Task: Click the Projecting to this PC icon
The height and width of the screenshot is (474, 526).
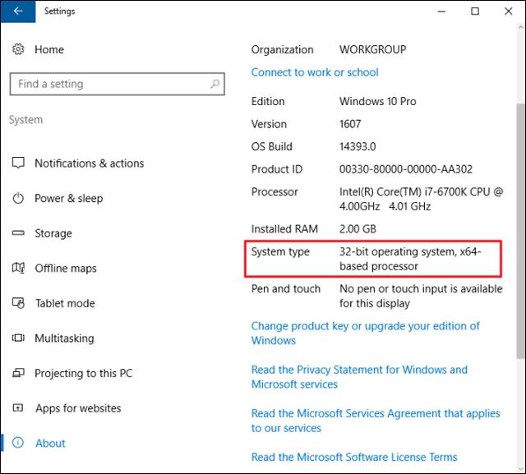Action: point(18,373)
